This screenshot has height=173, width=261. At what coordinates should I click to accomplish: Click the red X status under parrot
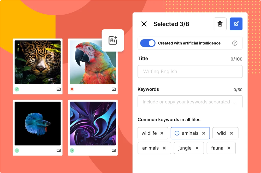72,89
